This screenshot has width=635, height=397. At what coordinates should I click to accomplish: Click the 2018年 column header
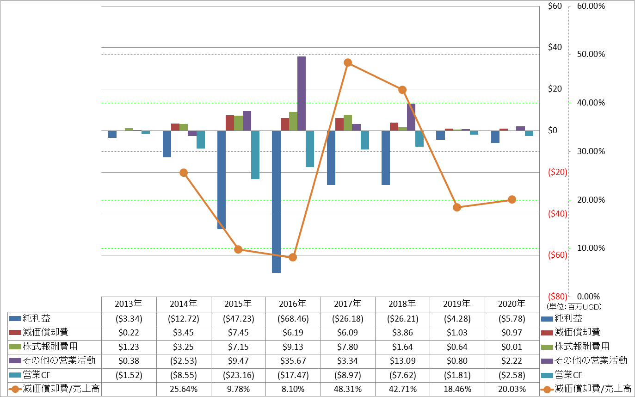point(402,304)
